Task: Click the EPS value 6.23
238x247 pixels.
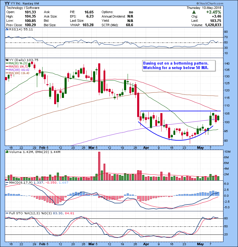Action: pos(90,16)
